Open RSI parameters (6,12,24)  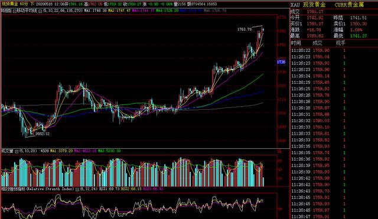89,189
